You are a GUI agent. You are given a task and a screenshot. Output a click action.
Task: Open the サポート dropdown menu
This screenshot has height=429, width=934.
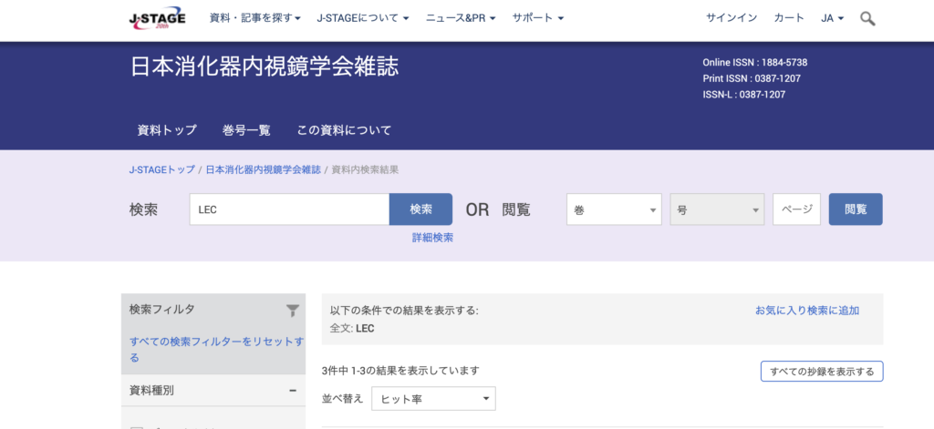tap(538, 18)
